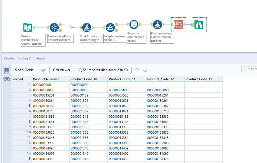Select Product_Code_11 cell 00000013038

(127, 106)
